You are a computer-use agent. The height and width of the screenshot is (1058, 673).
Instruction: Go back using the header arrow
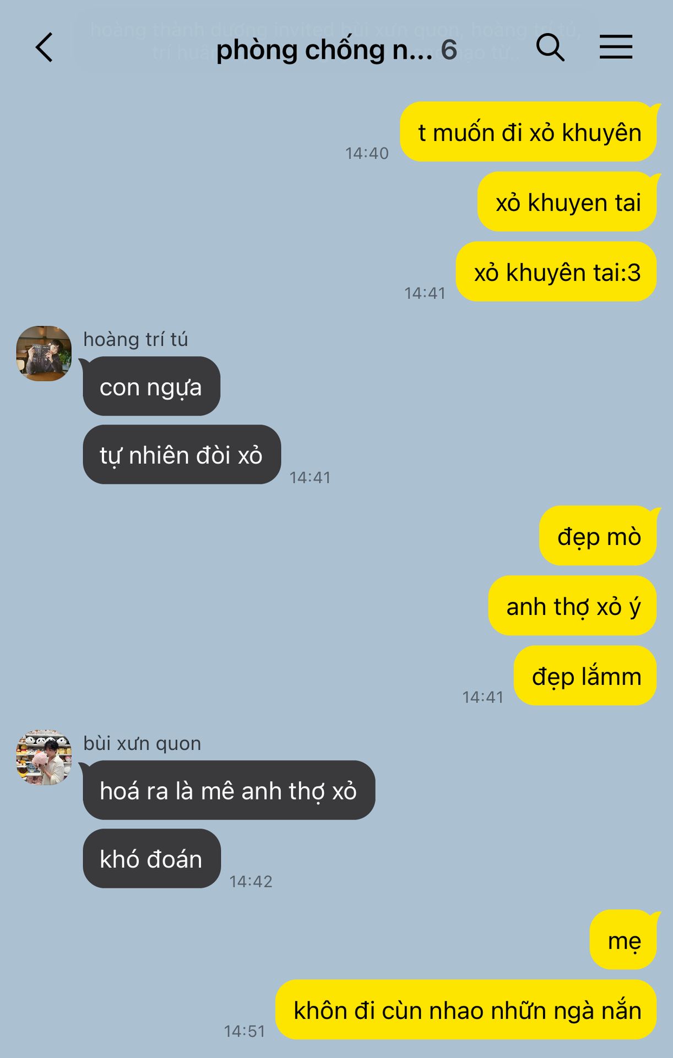(44, 47)
